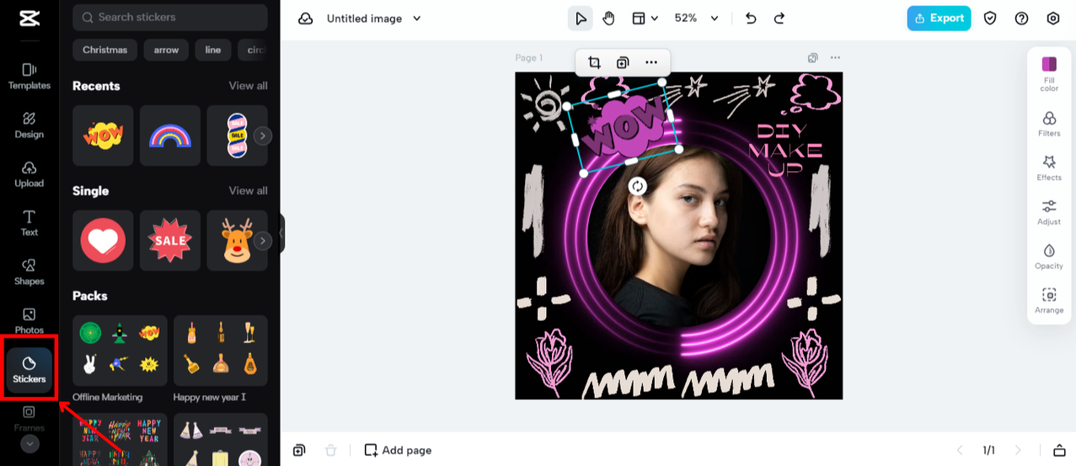The height and width of the screenshot is (466, 1076).
Task: Open the 52% zoom dropdown
Action: pyautogui.click(x=697, y=18)
